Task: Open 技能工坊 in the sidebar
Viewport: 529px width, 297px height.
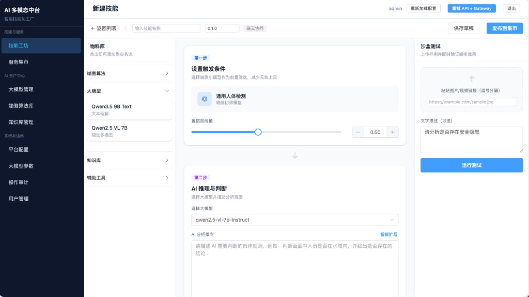Action: (41, 45)
